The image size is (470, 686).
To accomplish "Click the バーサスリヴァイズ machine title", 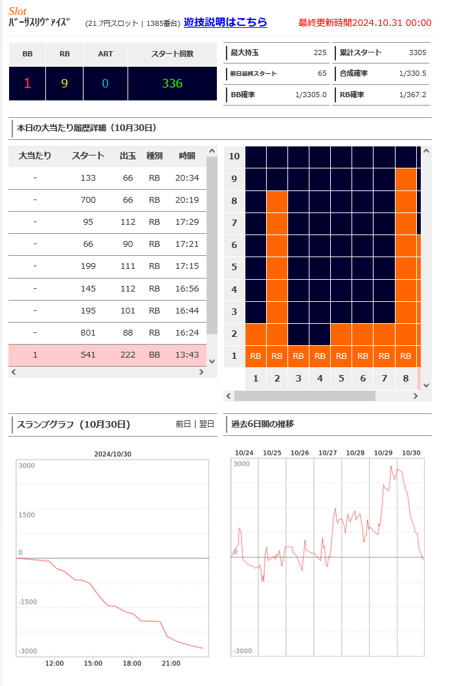I will pyautogui.click(x=39, y=22).
